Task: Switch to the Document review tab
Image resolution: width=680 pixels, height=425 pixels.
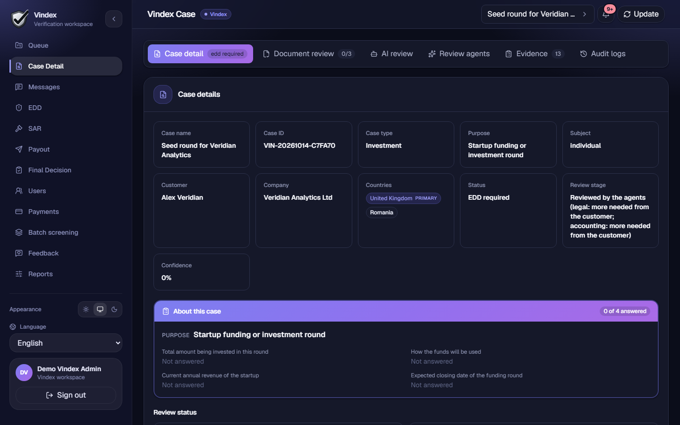Action: coord(308,54)
